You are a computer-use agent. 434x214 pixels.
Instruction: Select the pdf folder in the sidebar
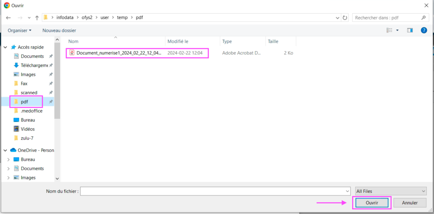(24, 102)
